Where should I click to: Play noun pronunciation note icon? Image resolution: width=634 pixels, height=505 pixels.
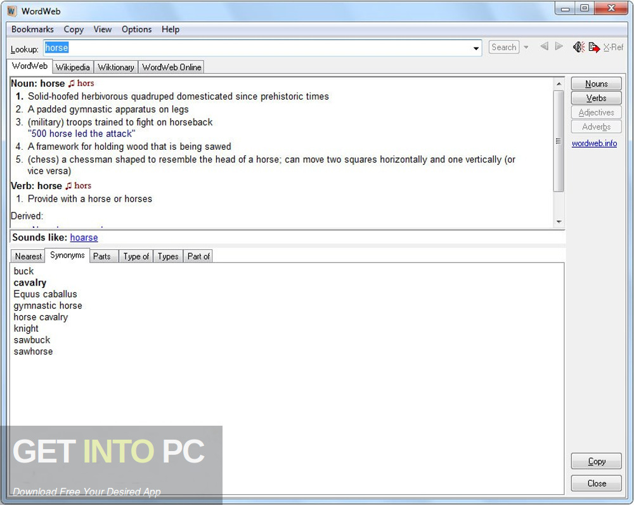tap(72, 83)
